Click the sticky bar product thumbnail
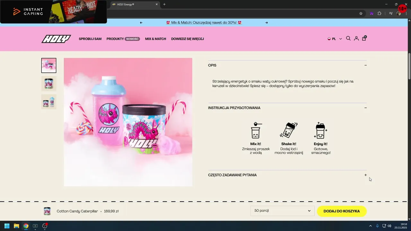Image resolution: width=411 pixels, height=231 pixels. (47, 211)
